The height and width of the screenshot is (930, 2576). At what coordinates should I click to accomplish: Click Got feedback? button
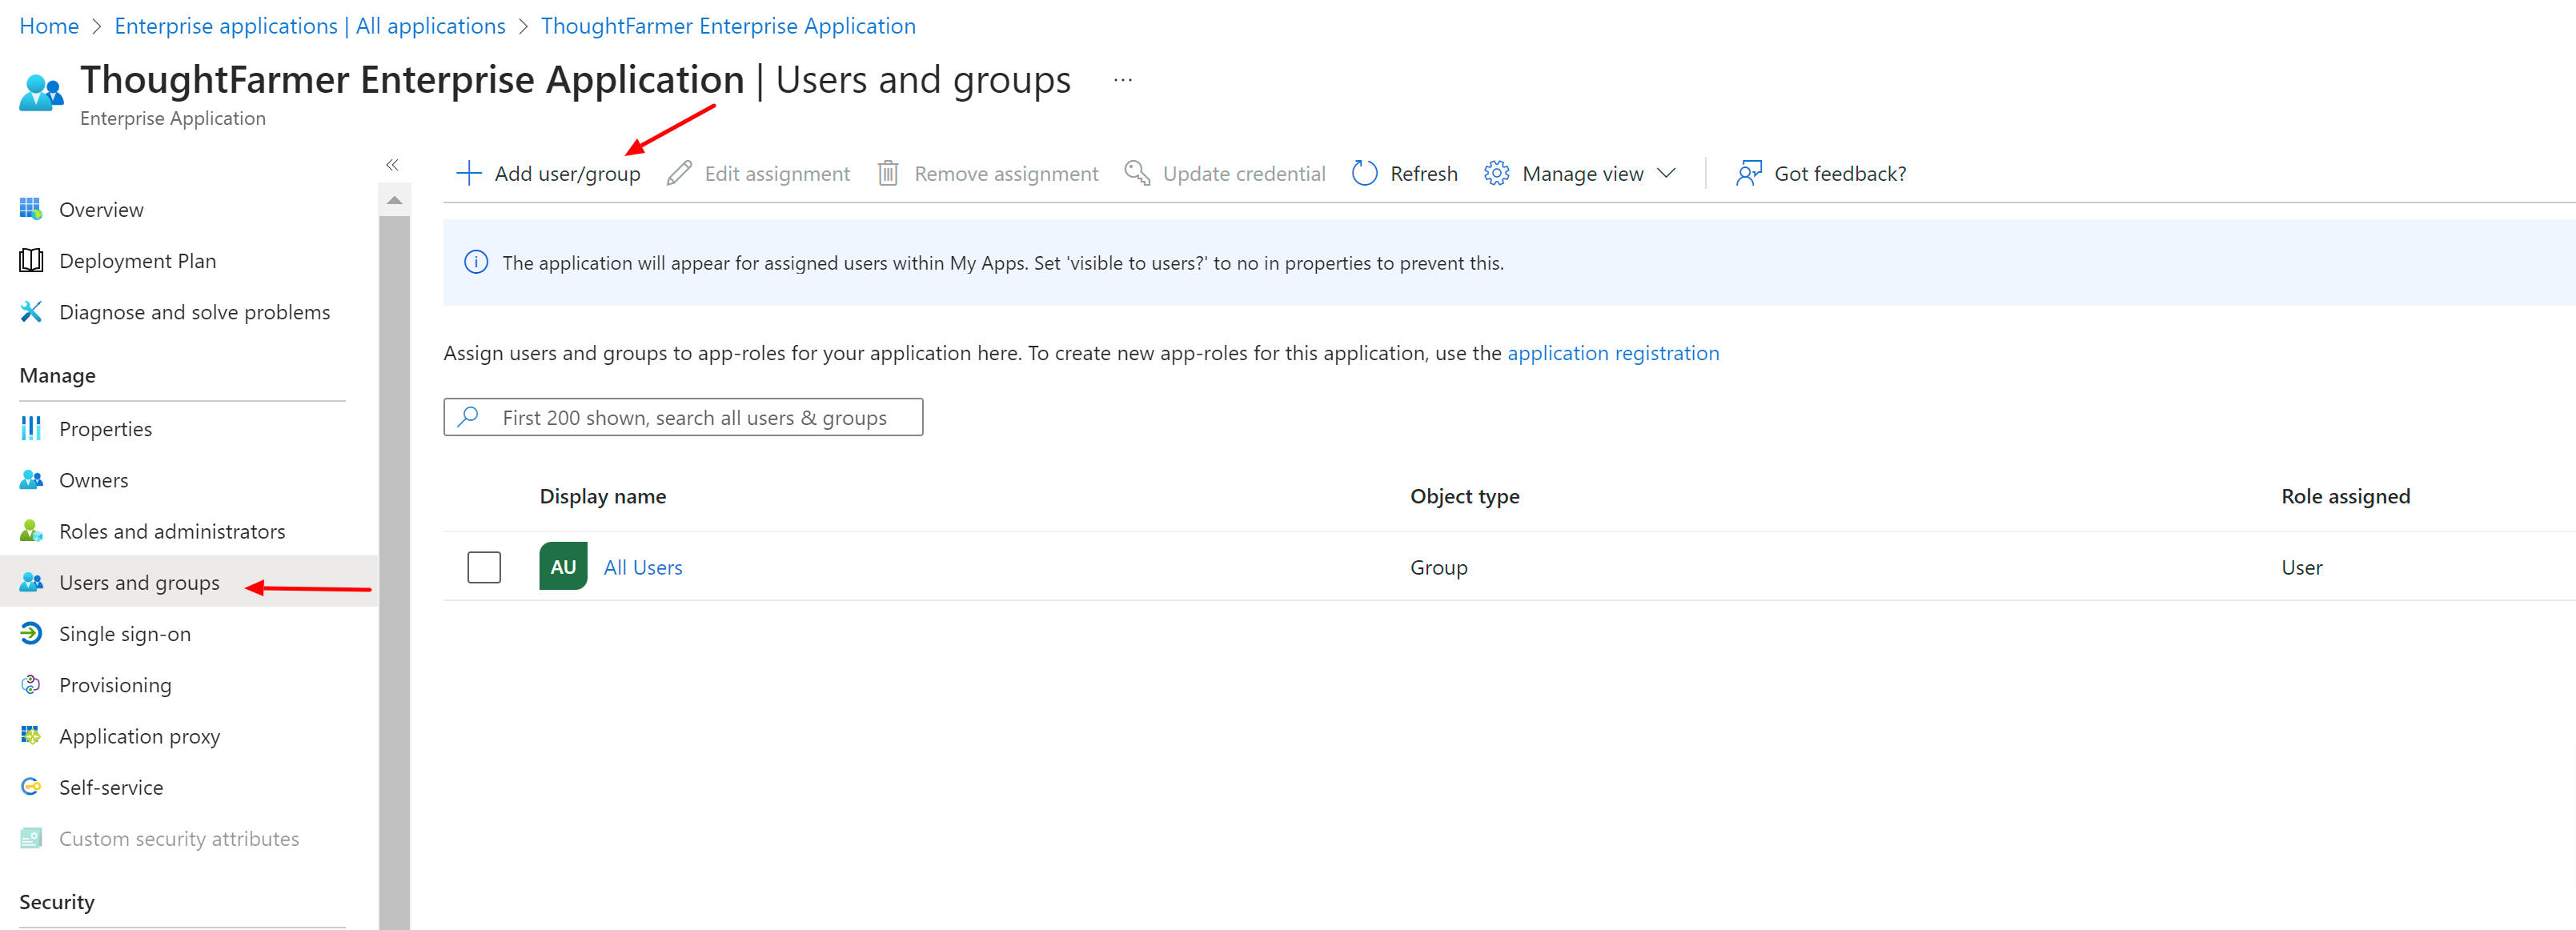1821,173
